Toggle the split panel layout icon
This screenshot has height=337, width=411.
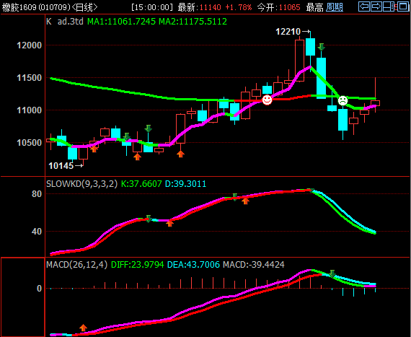tap(389, 6)
